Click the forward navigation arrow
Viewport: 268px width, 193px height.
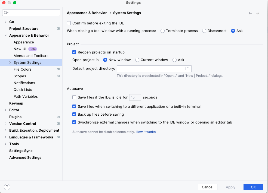click(257, 13)
